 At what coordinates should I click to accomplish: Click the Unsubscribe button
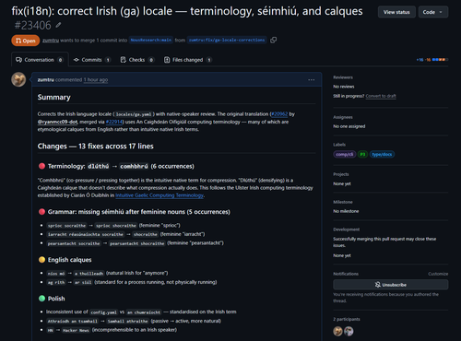391,285
